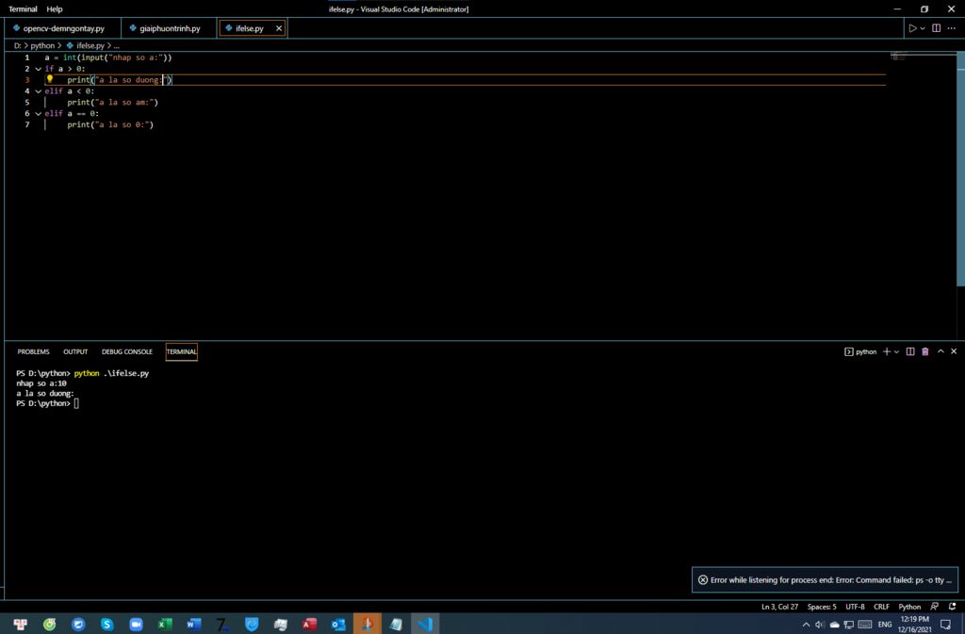Open the Windows Action Center

(946, 625)
